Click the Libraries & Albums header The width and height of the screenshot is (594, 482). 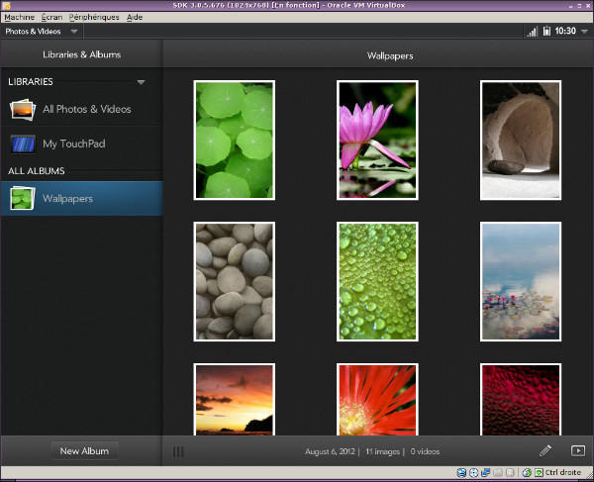(x=82, y=54)
